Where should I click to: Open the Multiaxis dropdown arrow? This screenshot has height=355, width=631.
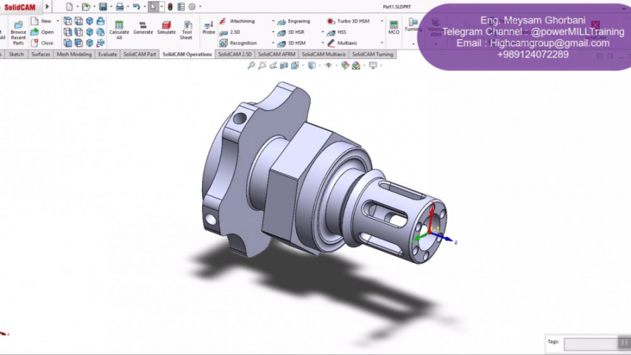(381, 43)
